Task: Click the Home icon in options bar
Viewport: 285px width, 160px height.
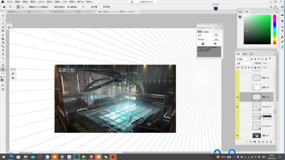Action: point(4,7)
